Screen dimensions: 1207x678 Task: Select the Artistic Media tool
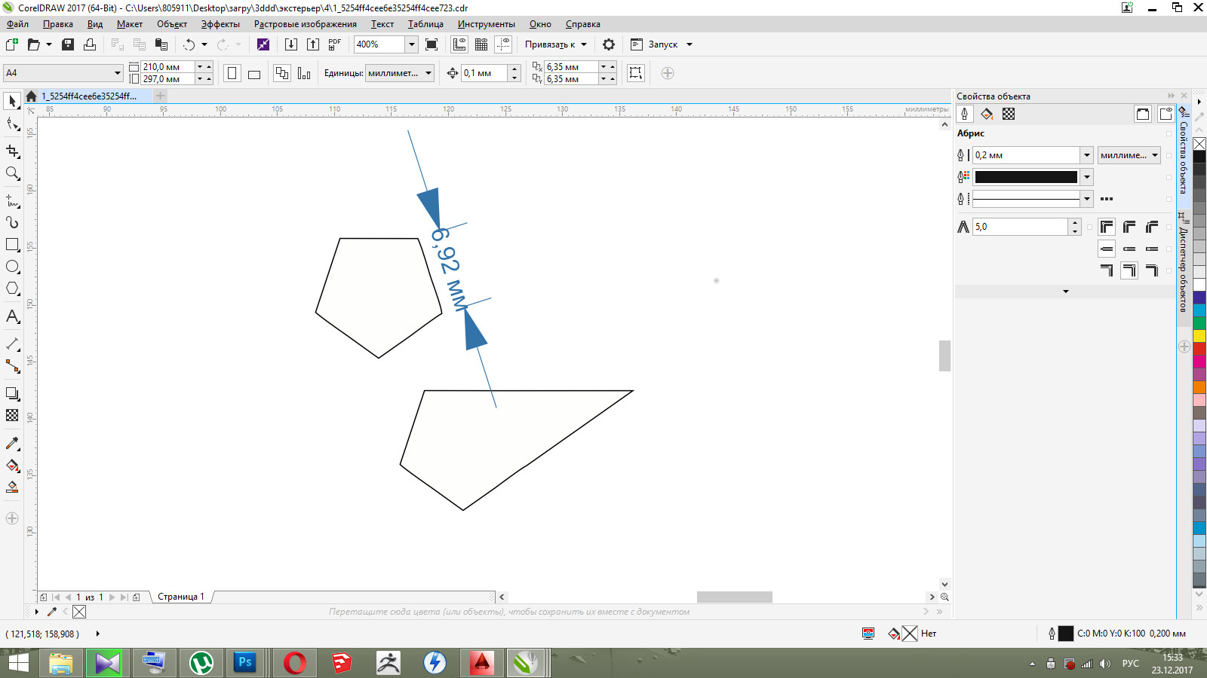[x=12, y=222]
